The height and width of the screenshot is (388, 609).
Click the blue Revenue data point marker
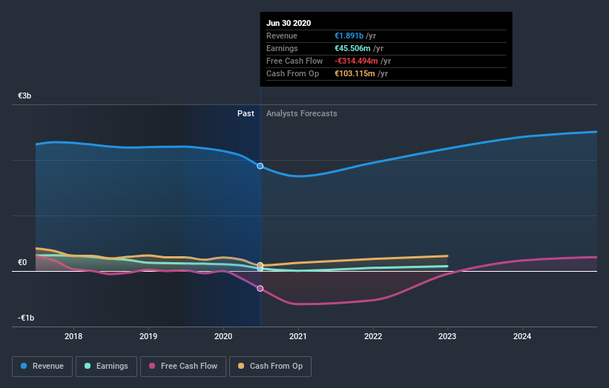click(260, 166)
